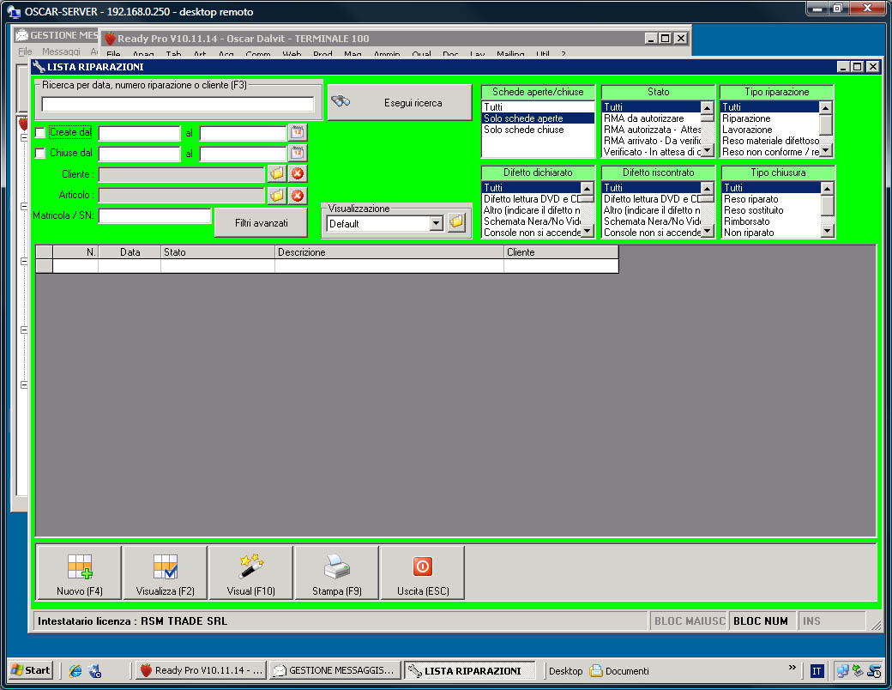The width and height of the screenshot is (892, 690).
Task: Select 'Solo schede chiuse' in list
Action: 523,130
